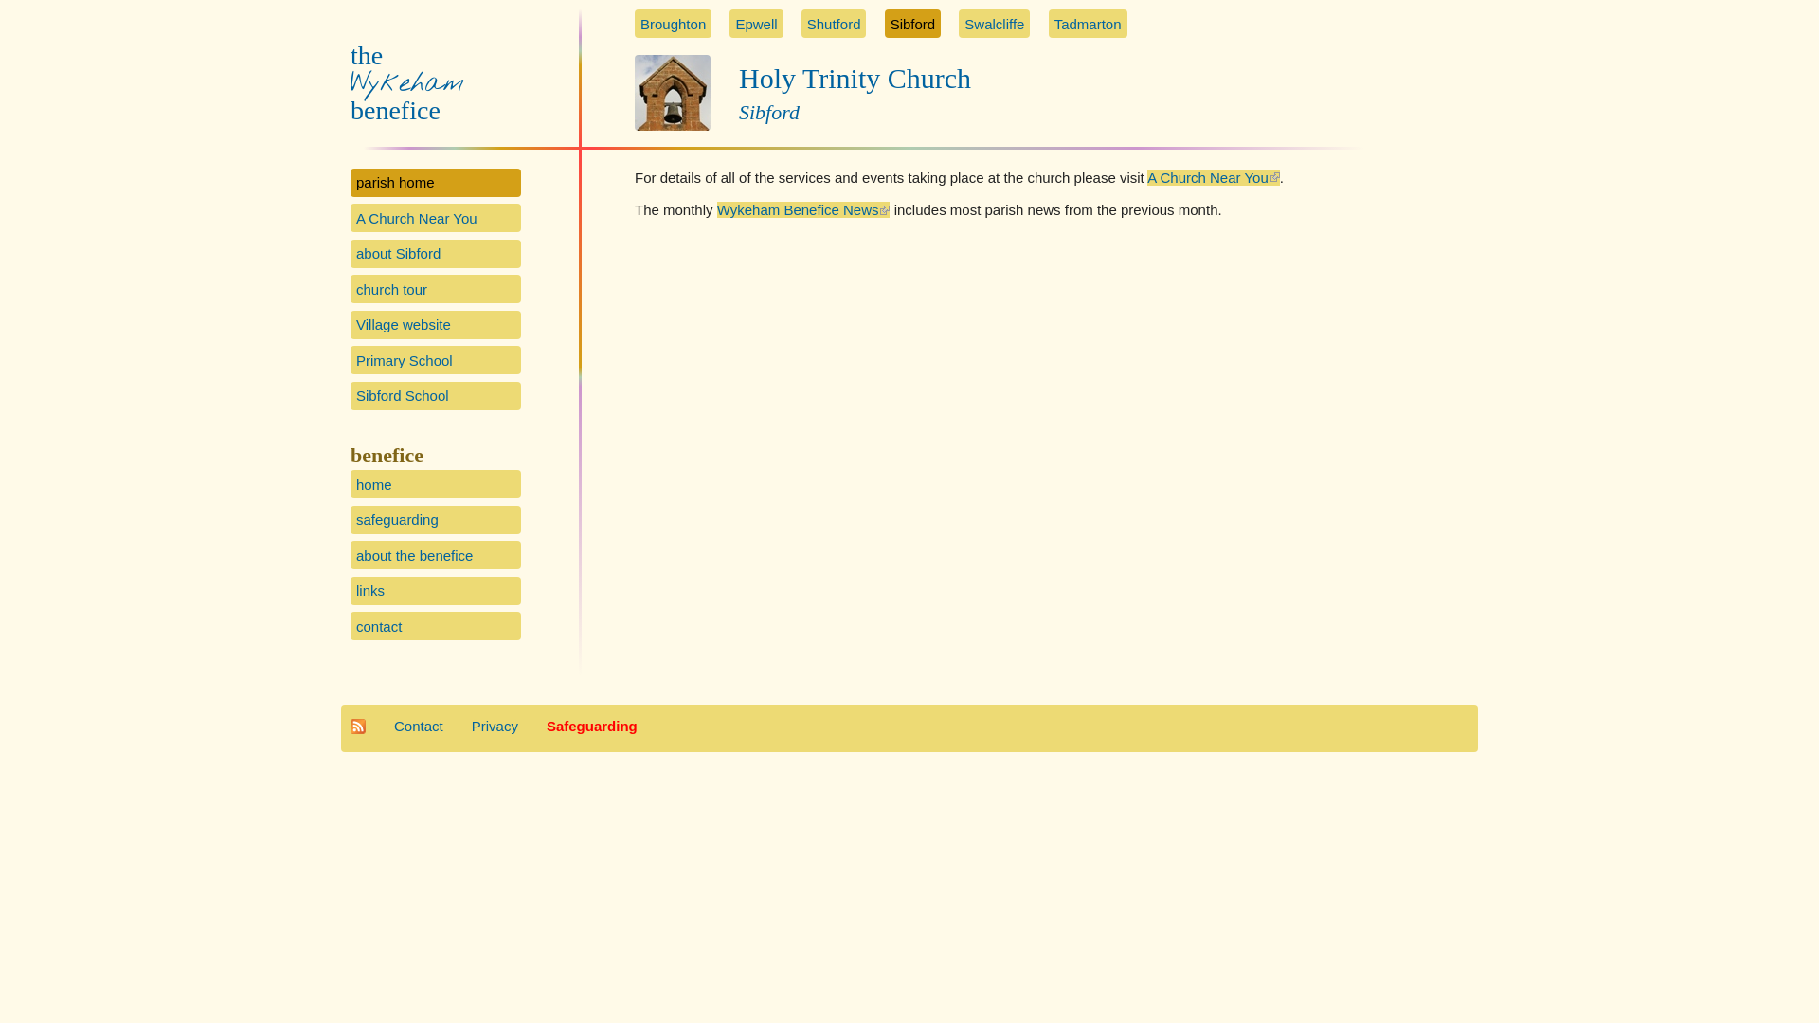Screen dimensions: 1819x1023
Task: Select the Shutford parish tab
Action: click(x=834, y=24)
